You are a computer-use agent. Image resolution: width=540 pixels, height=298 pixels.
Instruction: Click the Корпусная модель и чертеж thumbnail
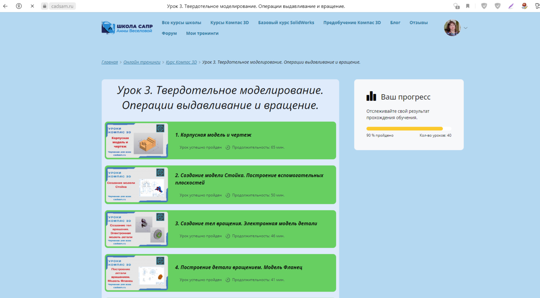137,141
